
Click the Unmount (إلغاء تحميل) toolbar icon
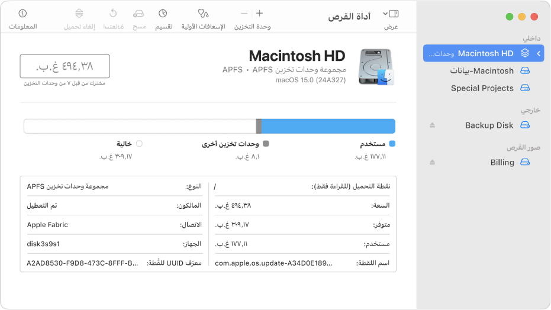(79, 14)
